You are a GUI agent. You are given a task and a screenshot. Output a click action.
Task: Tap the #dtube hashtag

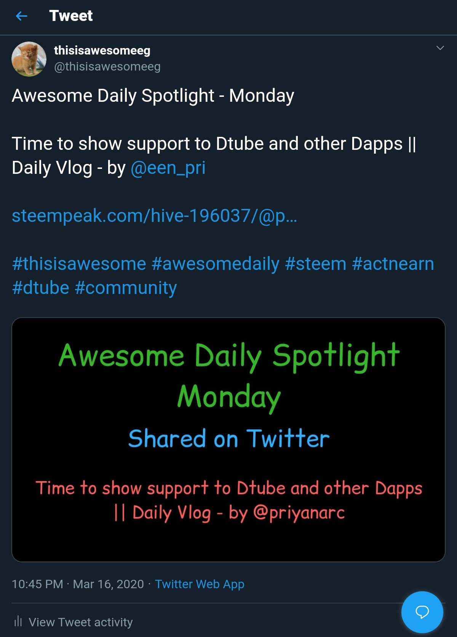pyautogui.click(x=41, y=288)
